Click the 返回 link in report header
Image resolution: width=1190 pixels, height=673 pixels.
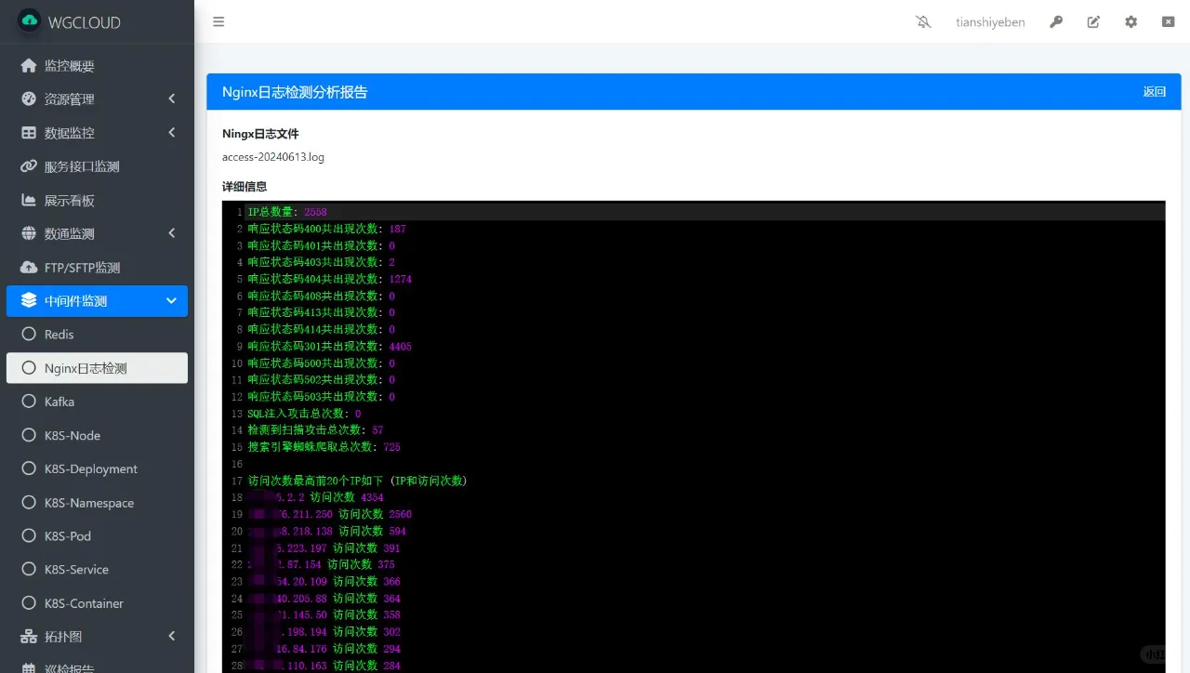click(1154, 92)
